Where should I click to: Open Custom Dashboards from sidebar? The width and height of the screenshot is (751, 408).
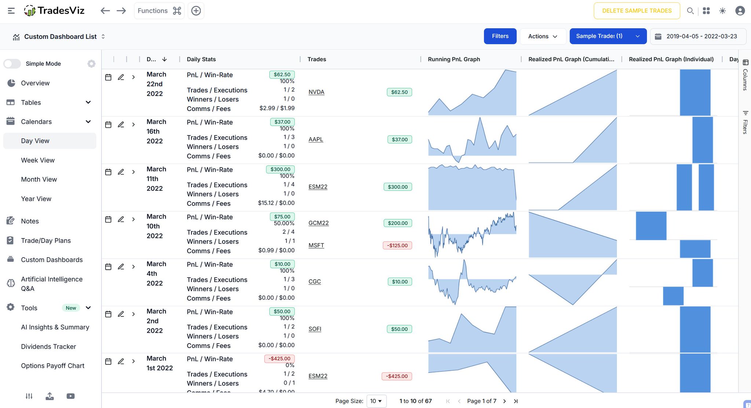[52, 260]
